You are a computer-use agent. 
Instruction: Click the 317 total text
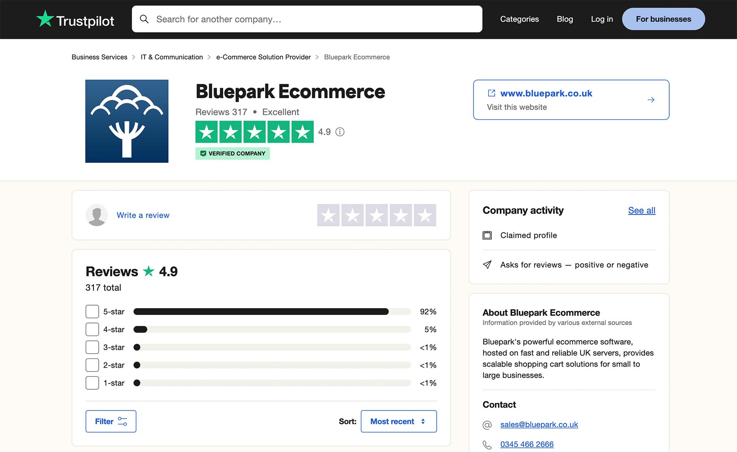pos(103,288)
